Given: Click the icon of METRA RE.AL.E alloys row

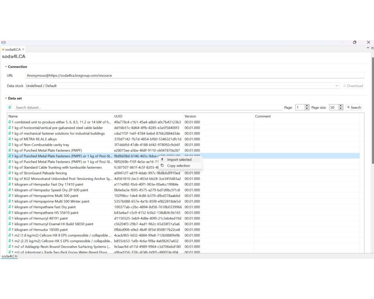Looking at the screenshot, I should 10,139.
